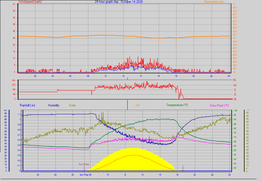This screenshot has height=181, width=262.
Task: Click the yellow solar curve peak area
Action: pos(133,152)
